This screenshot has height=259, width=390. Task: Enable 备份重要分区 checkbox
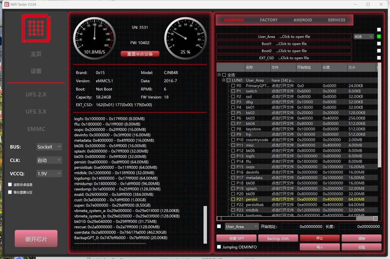(x=10, y=192)
